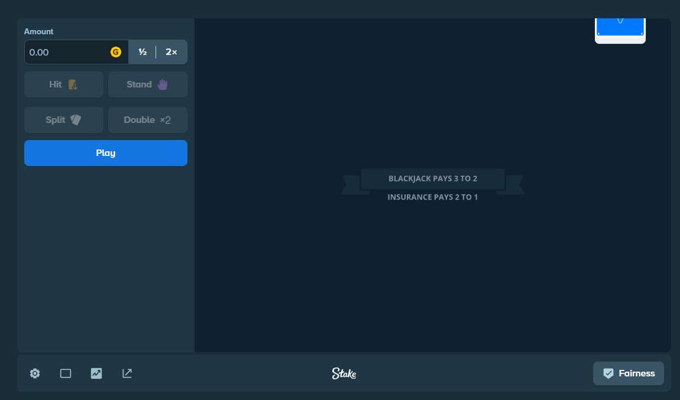The height and width of the screenshot is (400, 680).
Task: Click the pop-out game arrow icon
Action: [x=127, y=373]
